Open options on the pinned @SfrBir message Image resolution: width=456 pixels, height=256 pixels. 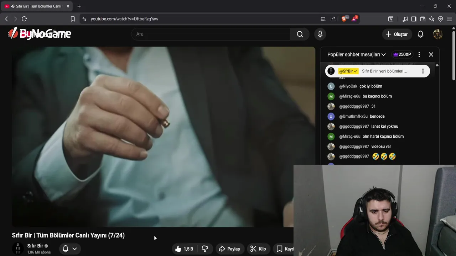point(423,71)
